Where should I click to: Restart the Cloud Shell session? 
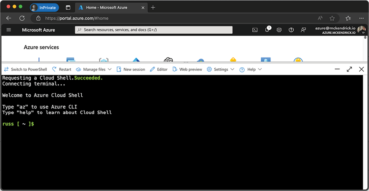pyautogui.click(x=61, y=69)
